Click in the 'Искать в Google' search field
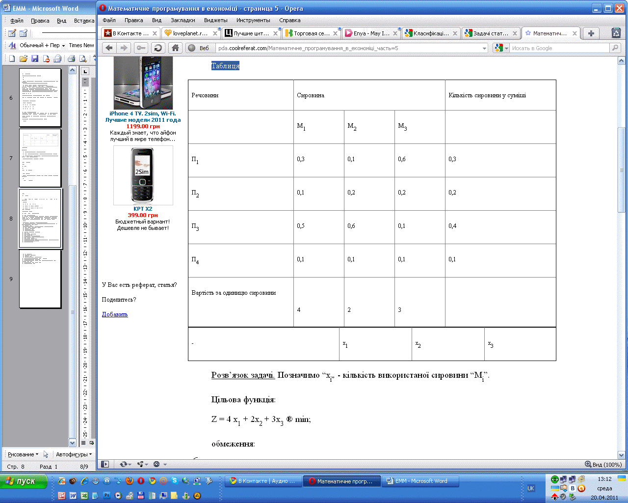This screenshot has height=503, width=628. coord(559,48)
